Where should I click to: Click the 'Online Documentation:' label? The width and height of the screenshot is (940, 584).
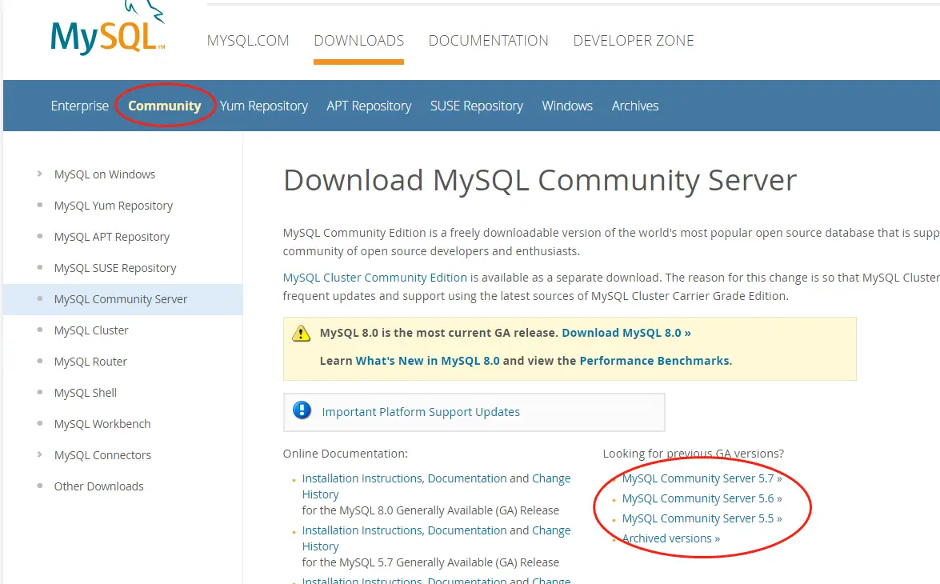pyautogui.click(x=346, y=454)
